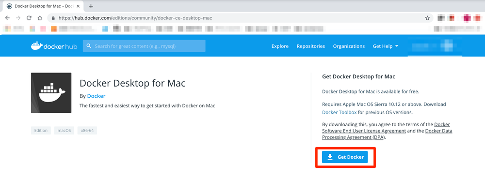This screenshot has width=485, height=179.
Task: Go to Organizations
Action: coord(349,46)
